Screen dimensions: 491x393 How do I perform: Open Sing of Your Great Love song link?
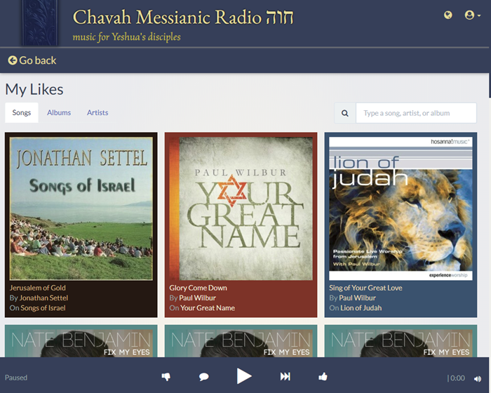coord(365,288)
